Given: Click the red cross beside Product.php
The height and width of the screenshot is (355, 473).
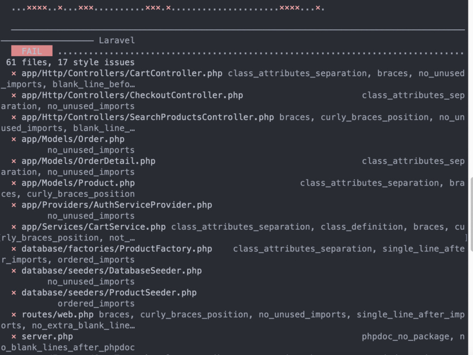Looking at the screenshot, I should coord(14,183).
